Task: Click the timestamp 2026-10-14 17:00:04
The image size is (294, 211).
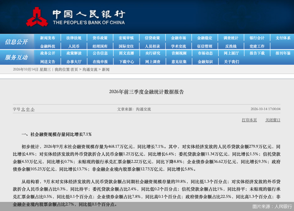Action: click(265, 109)
